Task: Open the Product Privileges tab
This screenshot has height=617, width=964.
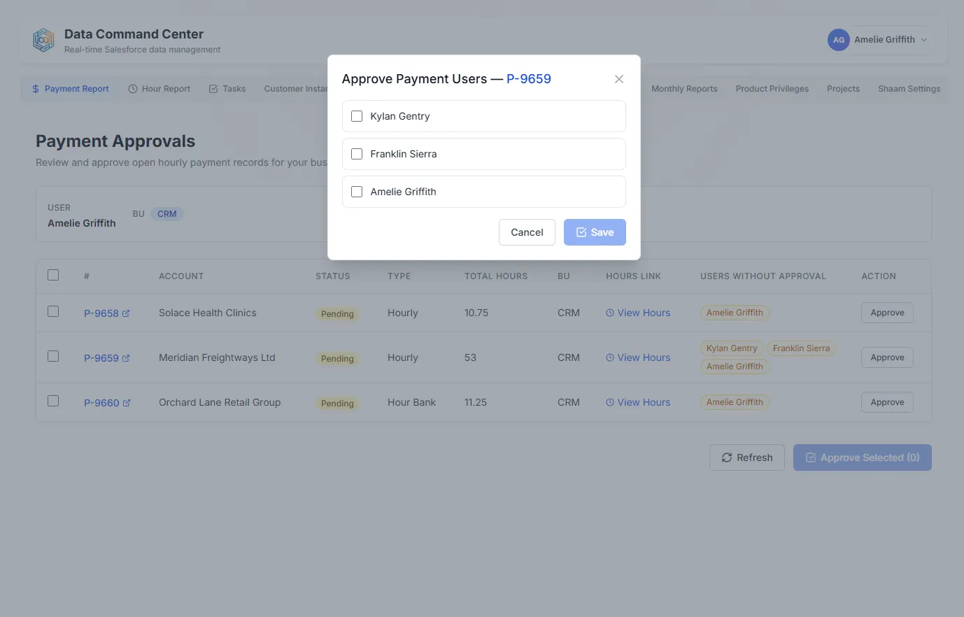Action: pos(772,89)
